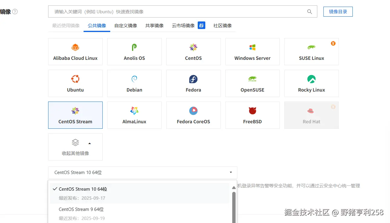390x223 pixels.
Task: Click the paid yen badge on SUSE Linux
Action: 333,43
